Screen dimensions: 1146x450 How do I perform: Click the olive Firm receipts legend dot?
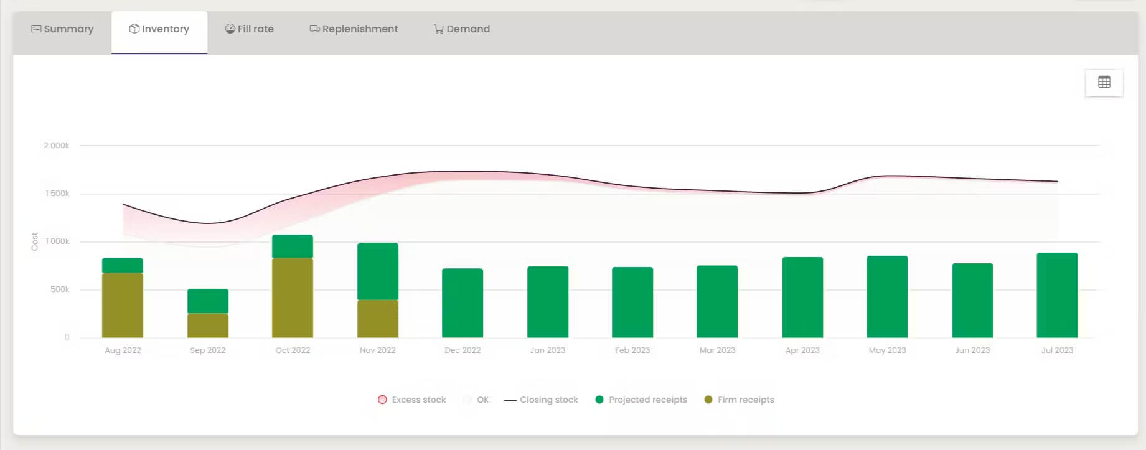[x=708, y=400]
